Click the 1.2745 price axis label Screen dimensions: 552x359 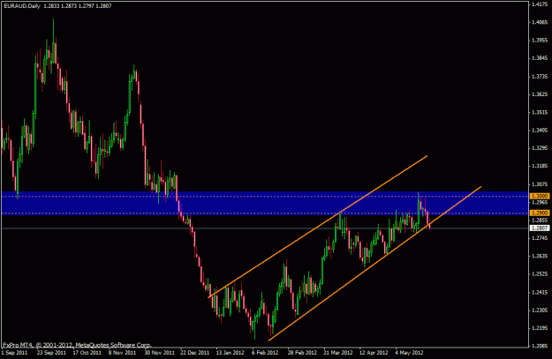[x=540, y=238]
